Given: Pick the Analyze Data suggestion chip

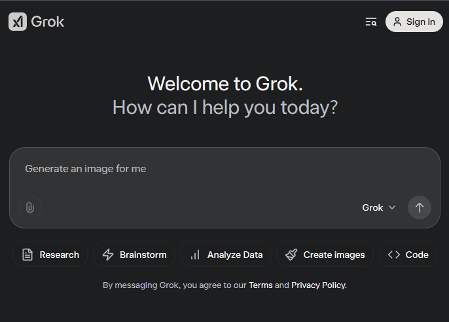Looking at the screenshot, I should pos(226,255).
